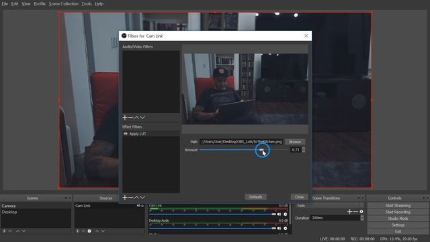
Task: Open transition properties gear
Action: 361,212
